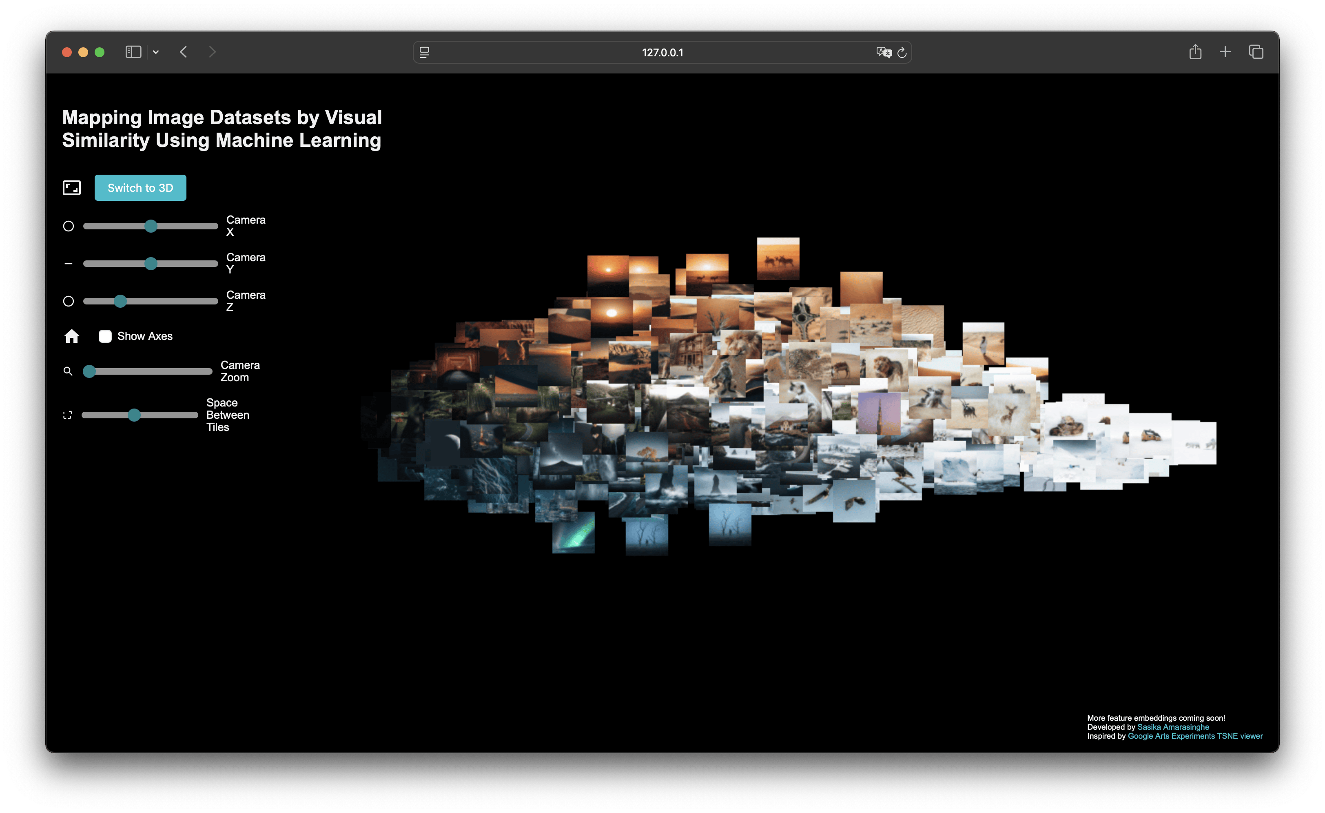The image size is (1325, 813).
Task: Click the home reset view icon
Action: coord(71,336)
